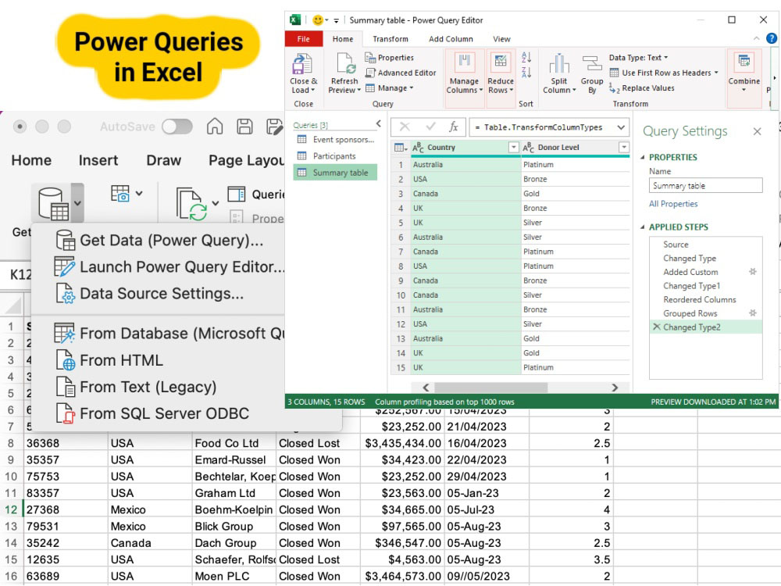
Task: Collapse the Queries pane
Action: tap(379, 123)
